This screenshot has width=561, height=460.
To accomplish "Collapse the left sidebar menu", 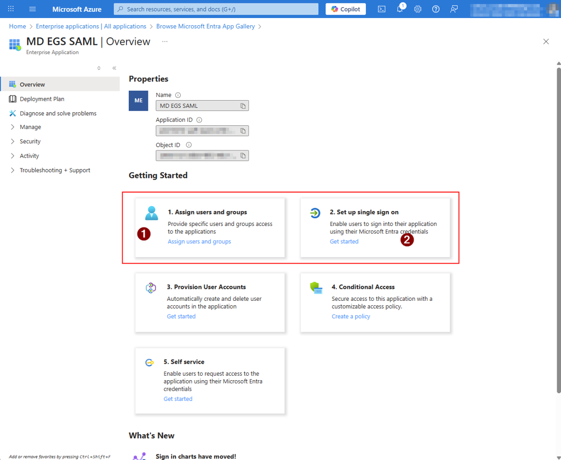I will pyautogui.click(x=114, y=68).
